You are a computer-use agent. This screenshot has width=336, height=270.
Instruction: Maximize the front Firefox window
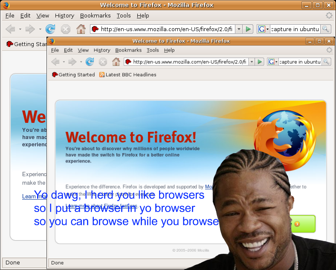tap(319, 41)
